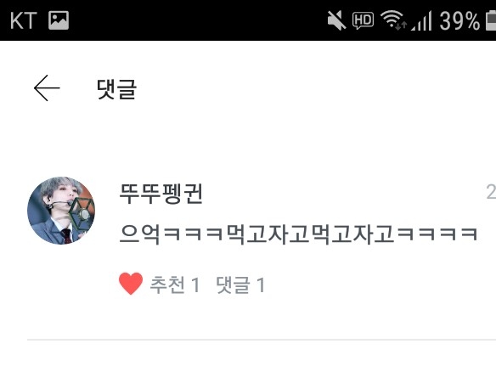Open the profile picture of 뚜뚜펭귄

(x=61, y=211)
